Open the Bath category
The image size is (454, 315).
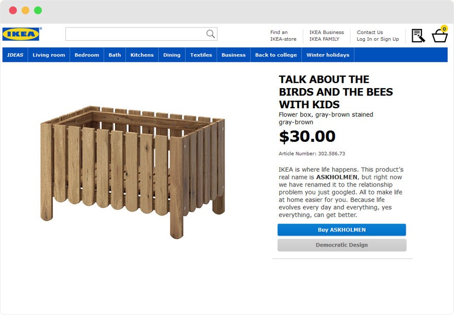(x=115, y=55)
